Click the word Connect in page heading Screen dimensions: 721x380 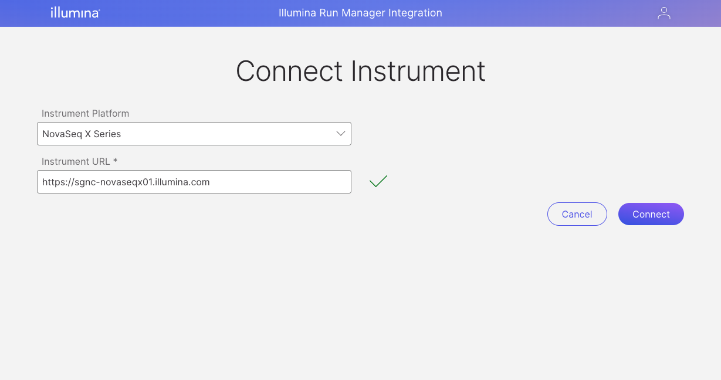click(x=289, y=71)
